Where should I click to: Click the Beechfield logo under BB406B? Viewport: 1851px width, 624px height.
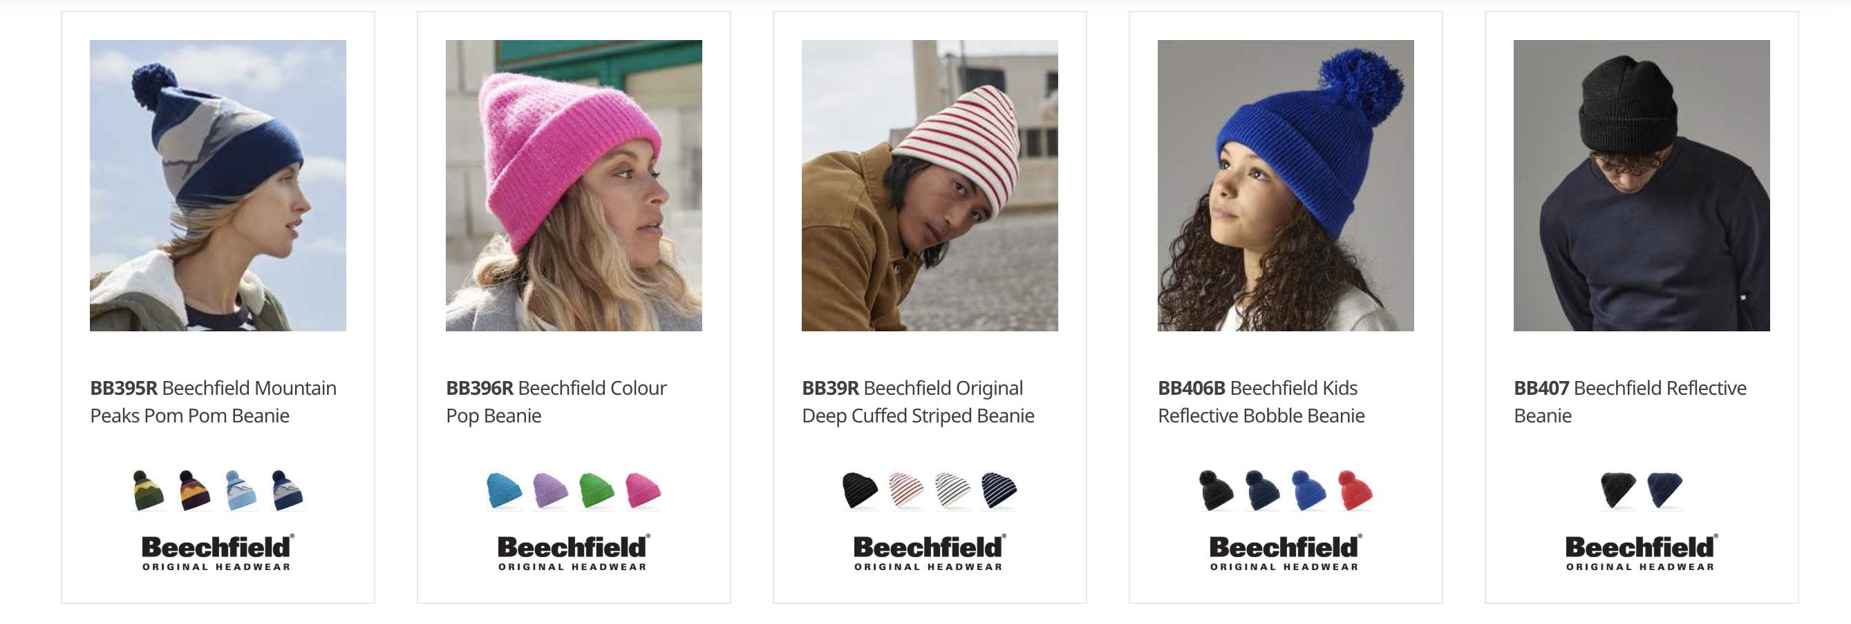tap(1285, 552)
